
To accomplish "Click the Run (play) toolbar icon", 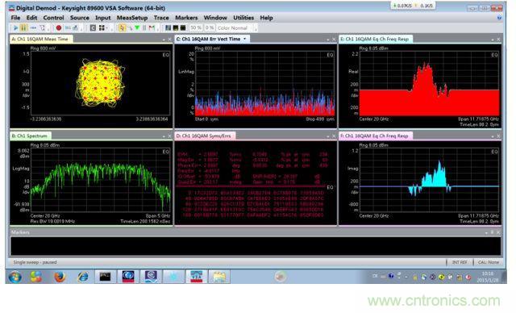I will (x=15, y=28).
